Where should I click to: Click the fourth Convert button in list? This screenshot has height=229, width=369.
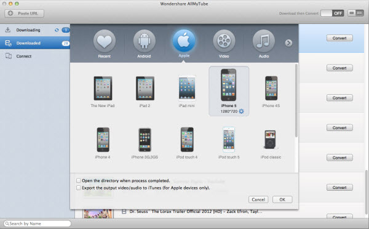click(x=339, y=127)
